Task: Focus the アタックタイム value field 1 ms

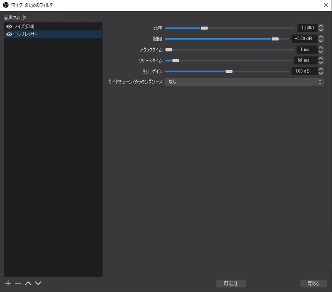Action: (x=307, y=49)
